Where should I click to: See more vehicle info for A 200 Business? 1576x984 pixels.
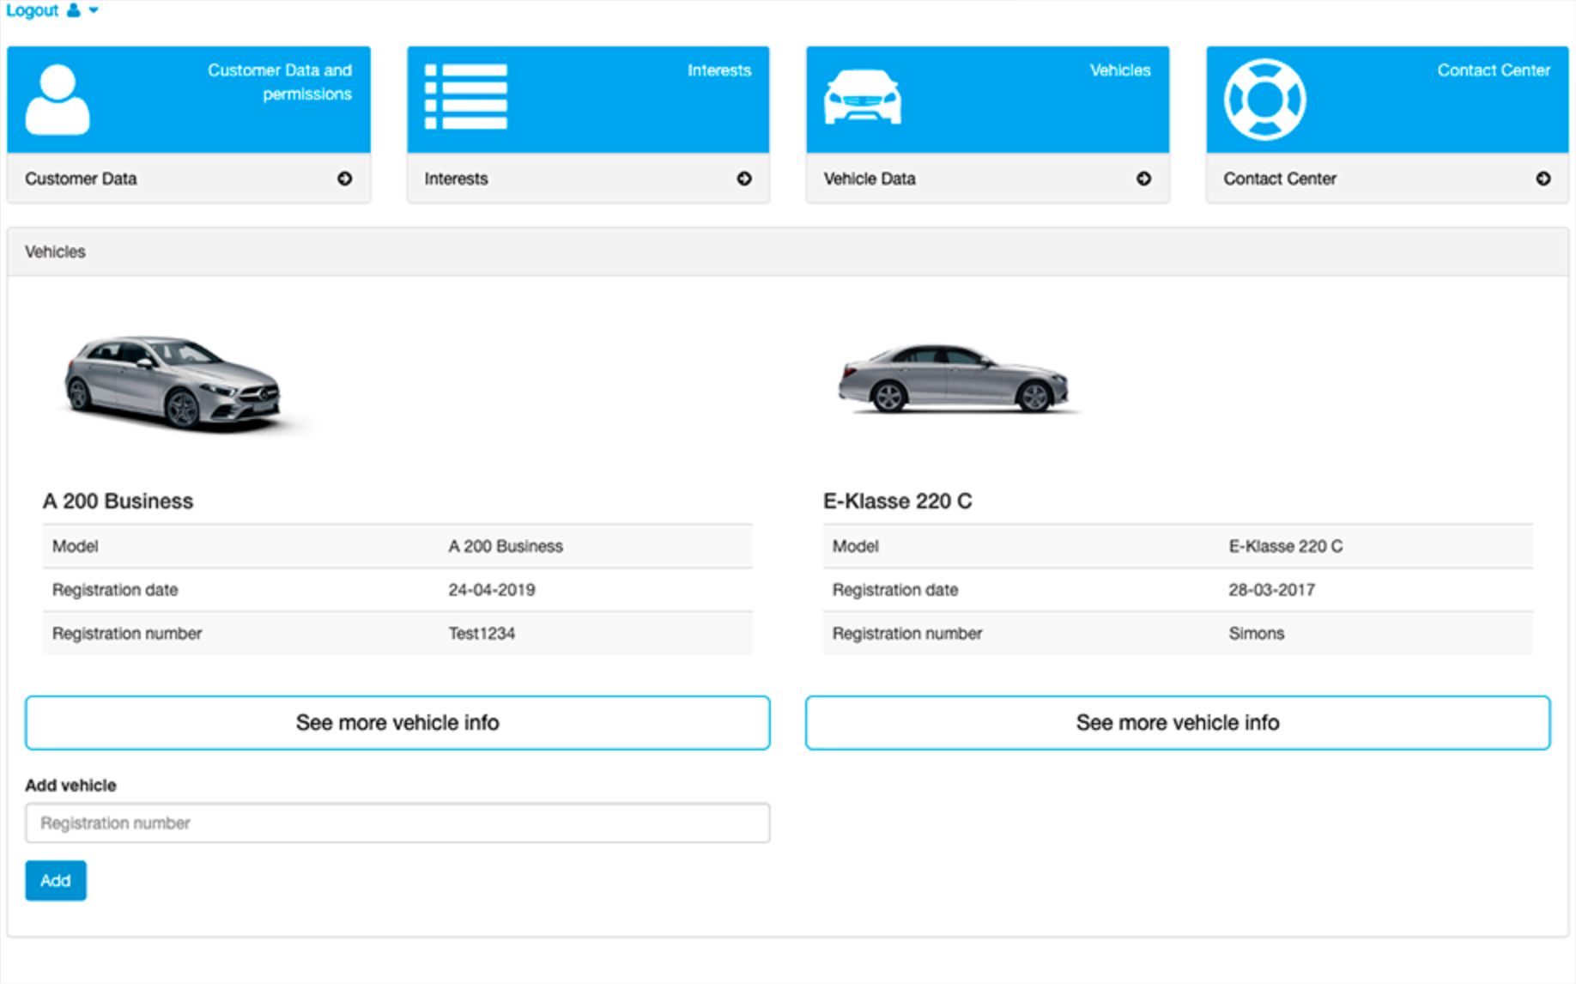[x=397, y=722]
